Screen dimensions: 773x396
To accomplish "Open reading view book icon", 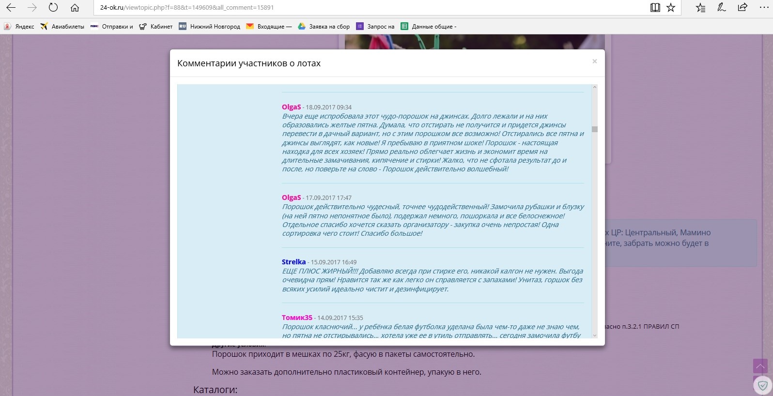I will (x=655, y=8).
